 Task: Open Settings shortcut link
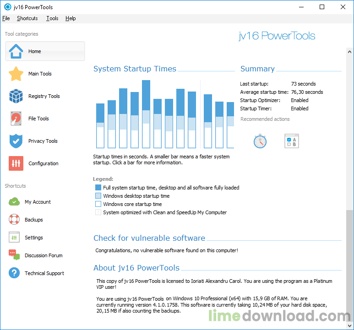click(34, 238)
